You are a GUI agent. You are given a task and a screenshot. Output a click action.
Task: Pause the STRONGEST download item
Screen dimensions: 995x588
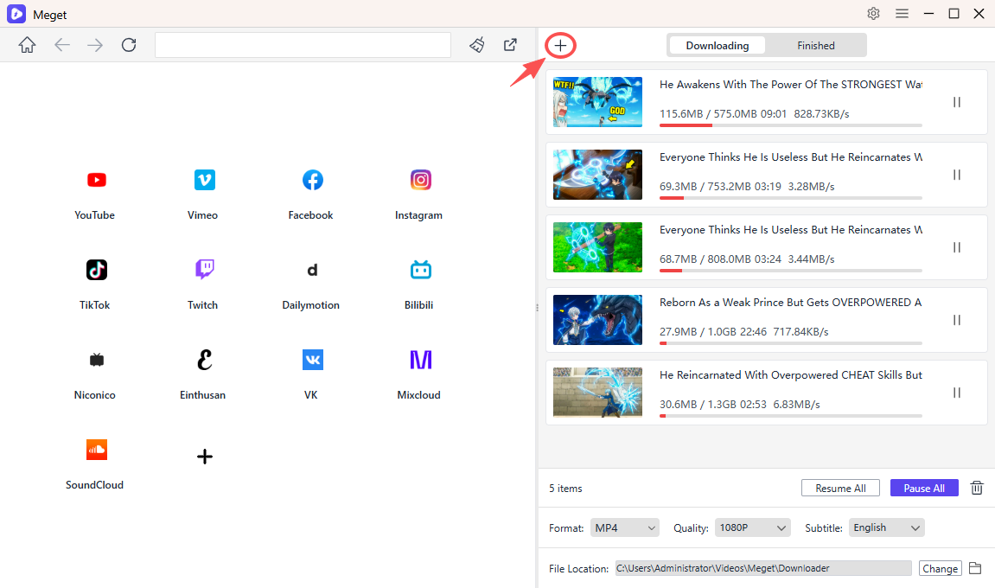point(957,102)
